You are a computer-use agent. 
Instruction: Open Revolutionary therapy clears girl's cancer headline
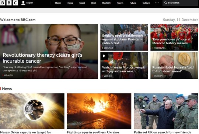[43, 58]
